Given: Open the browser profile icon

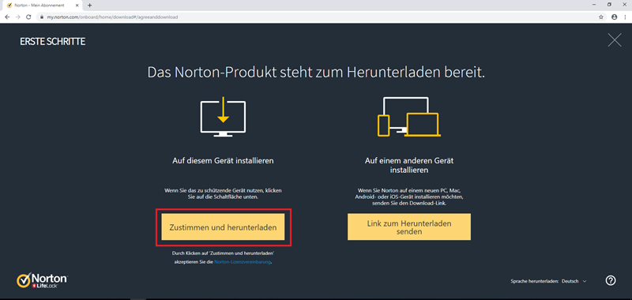Looking at the screenshot, I should tap(615, 17).
